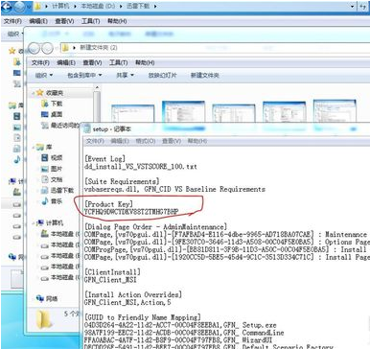
Task: Open 查看(V) menu in 迅雷下载 window
Action: click(x=64, y=21)
